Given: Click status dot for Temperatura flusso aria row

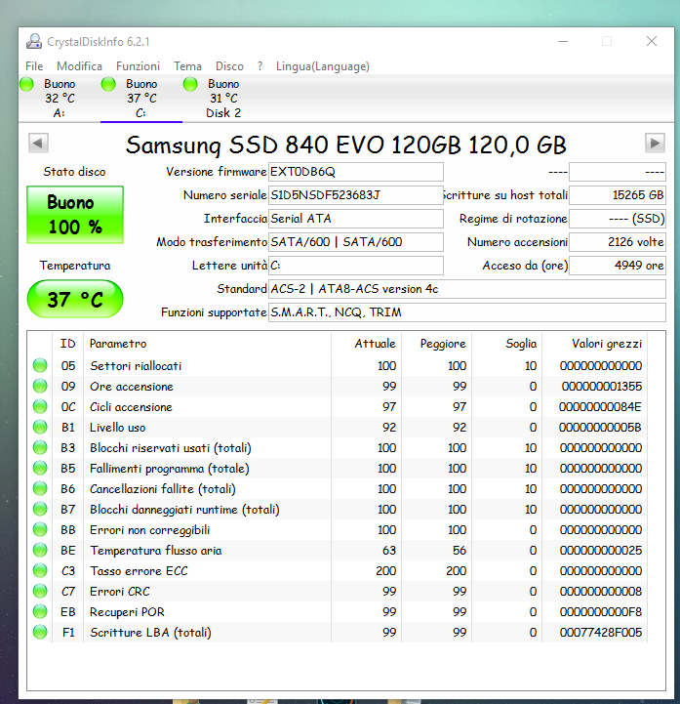Looking at the screenshot, I should click(40, 550).
